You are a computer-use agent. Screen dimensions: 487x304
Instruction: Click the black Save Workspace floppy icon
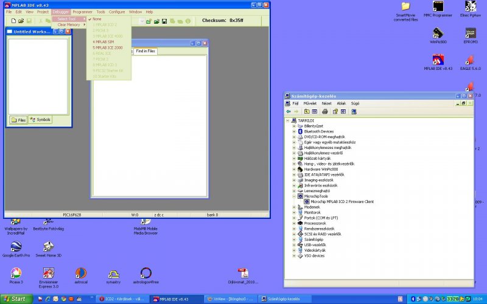164,21
